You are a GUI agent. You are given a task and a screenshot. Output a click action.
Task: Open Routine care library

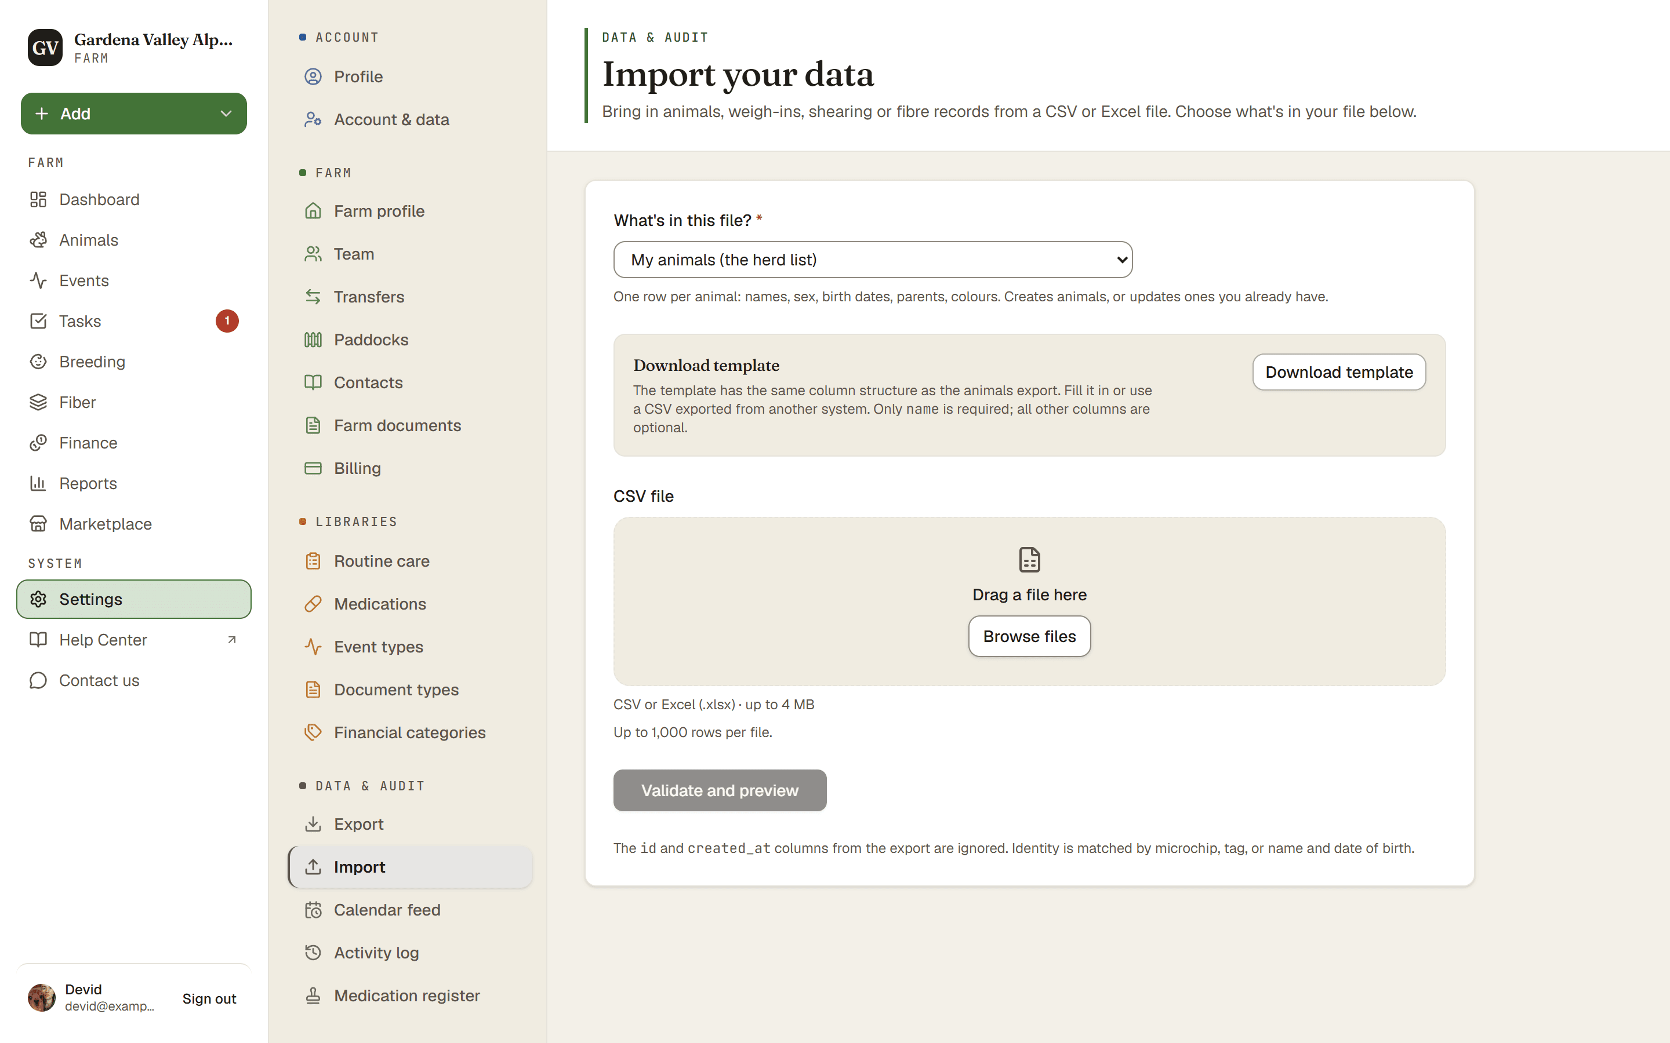[x=410, y=561]
